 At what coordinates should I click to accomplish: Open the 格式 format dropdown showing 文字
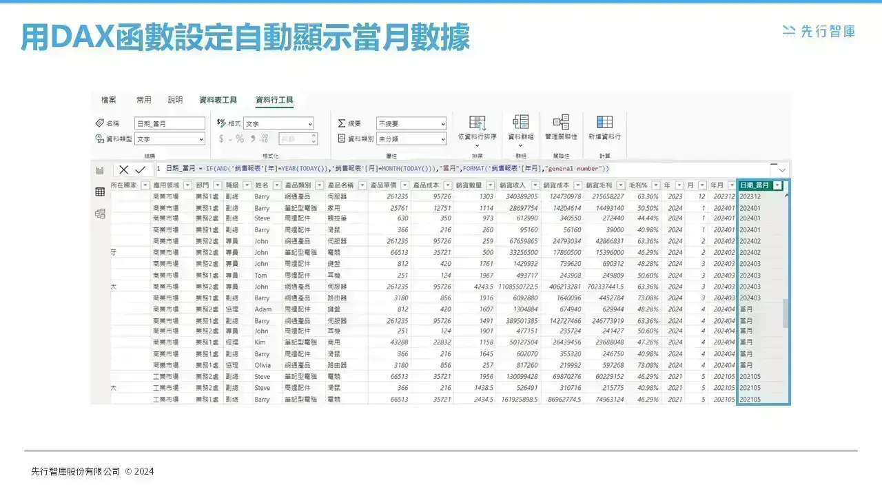(x=279, y=124)
